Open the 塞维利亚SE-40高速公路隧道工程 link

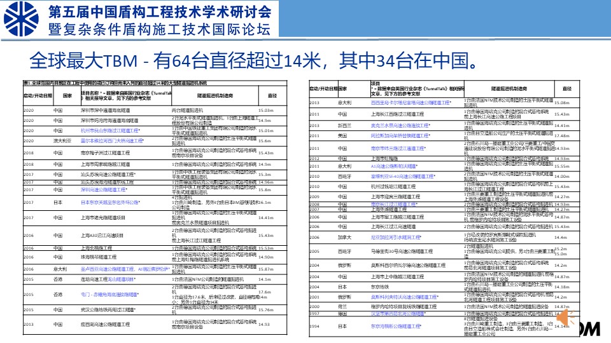403,176
